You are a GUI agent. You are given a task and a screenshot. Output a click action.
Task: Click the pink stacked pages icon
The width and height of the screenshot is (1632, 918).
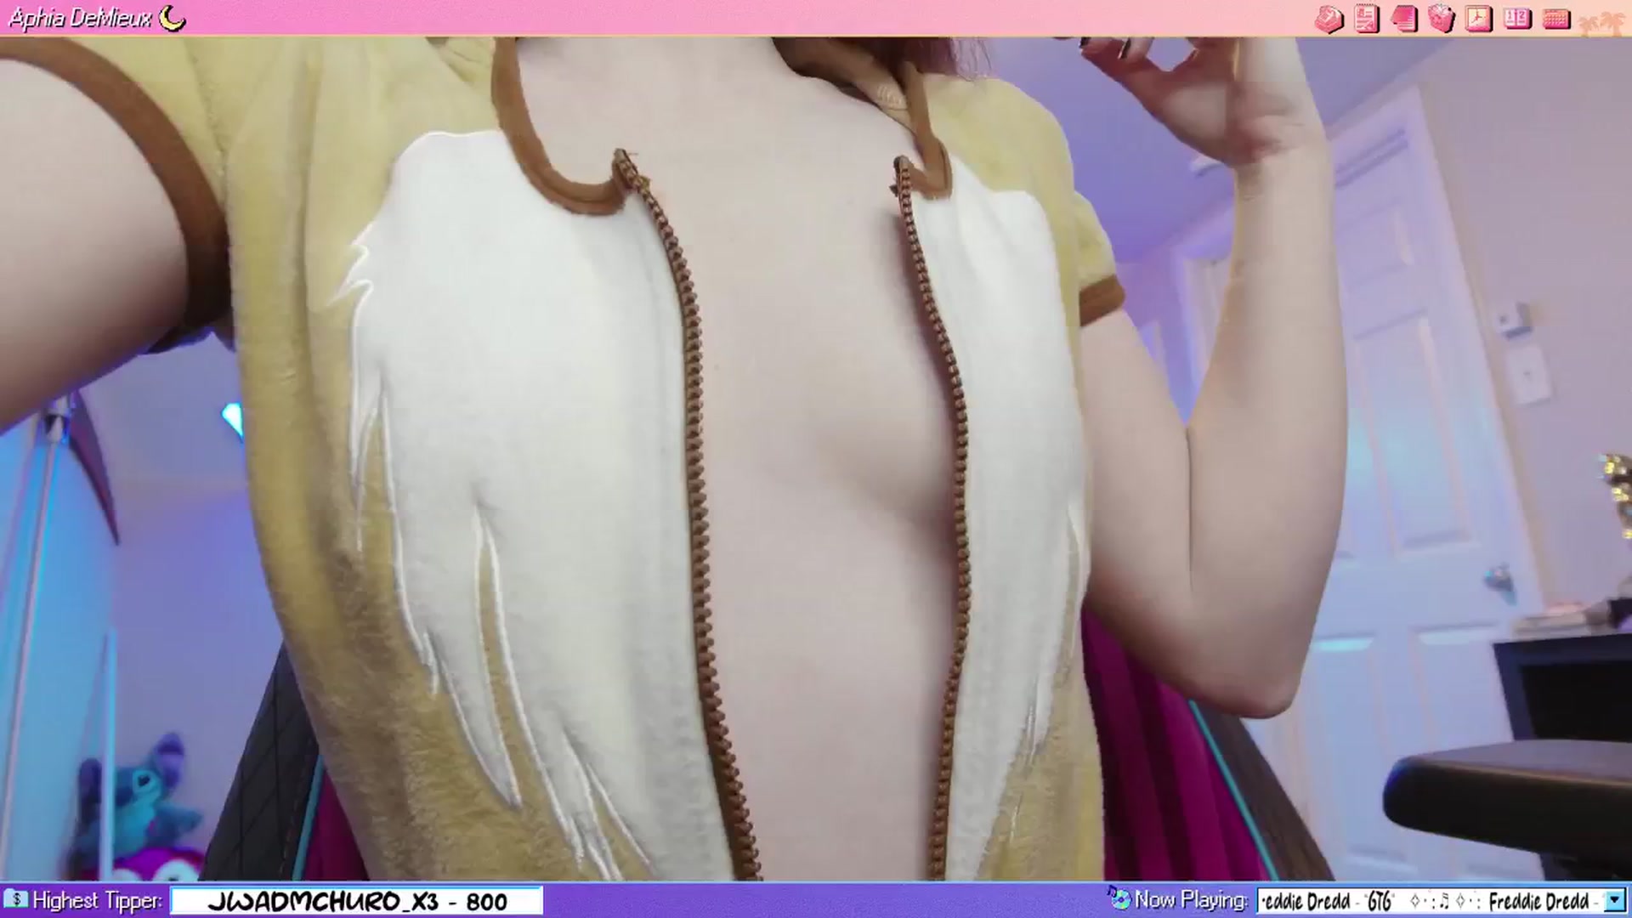tap(1404, 19)
